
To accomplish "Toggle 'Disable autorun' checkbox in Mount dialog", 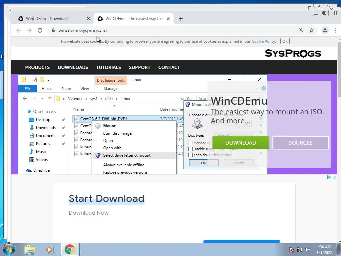I will click(190, 149).
